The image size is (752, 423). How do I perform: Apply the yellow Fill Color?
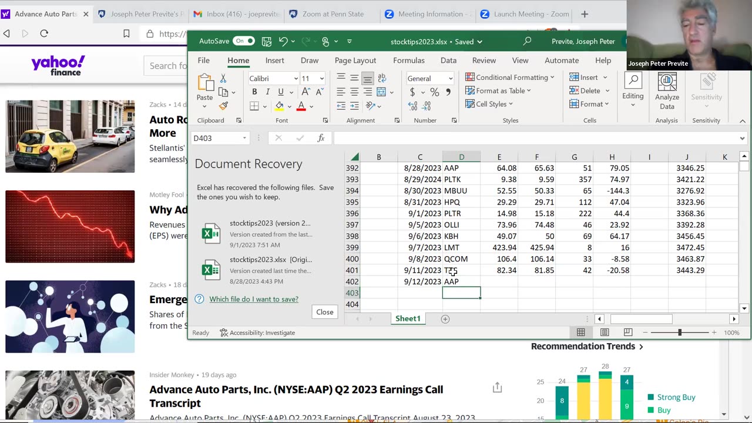(280, 106)
